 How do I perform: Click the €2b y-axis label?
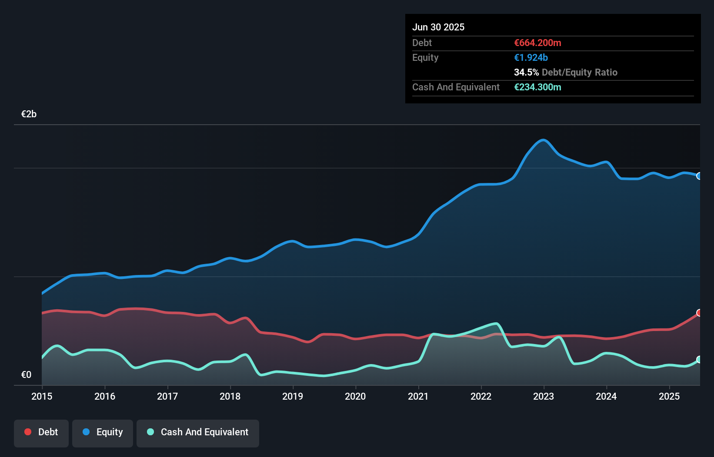tap(29, 114)
